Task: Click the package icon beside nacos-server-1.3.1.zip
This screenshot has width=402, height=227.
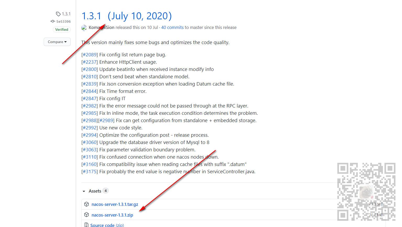Action: (86, 215)
